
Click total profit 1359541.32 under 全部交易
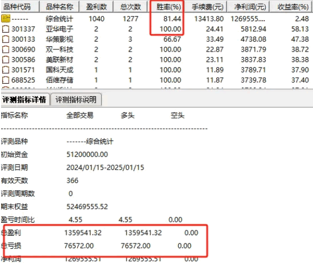tap(83, 233)
